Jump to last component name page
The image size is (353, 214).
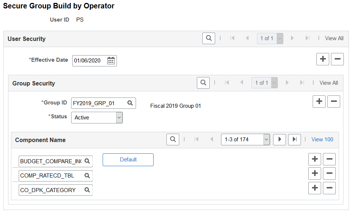click(294, 140)
